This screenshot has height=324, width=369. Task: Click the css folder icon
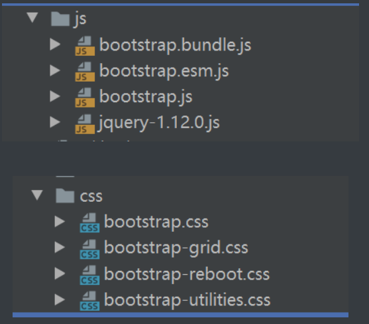(65, 196)
